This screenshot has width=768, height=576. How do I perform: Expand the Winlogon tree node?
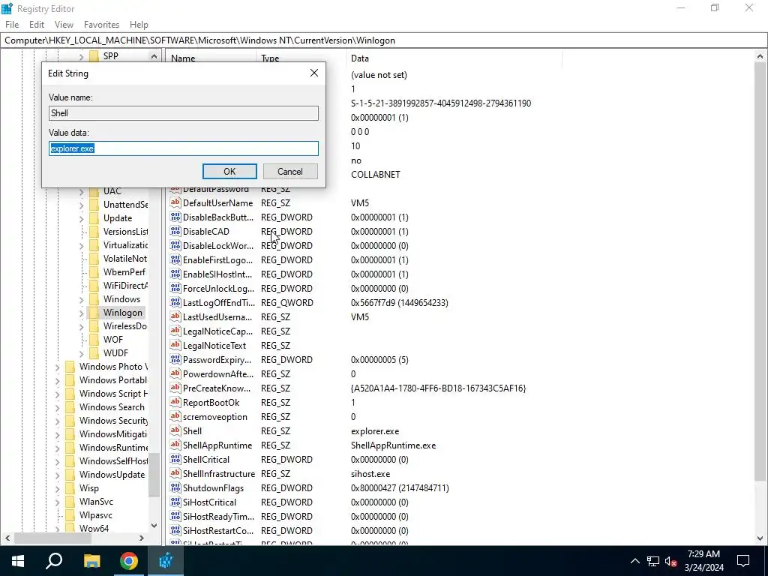click(81, 313)
